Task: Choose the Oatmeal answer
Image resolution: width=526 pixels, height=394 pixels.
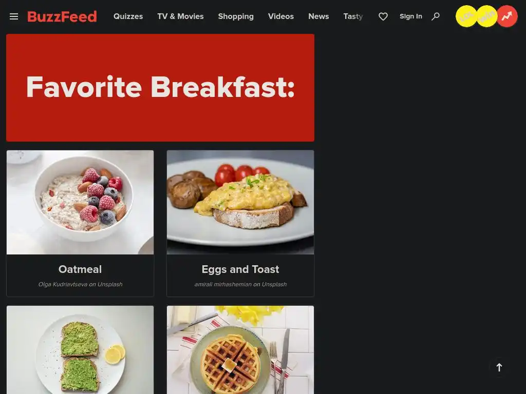Action: click(80, 224)
